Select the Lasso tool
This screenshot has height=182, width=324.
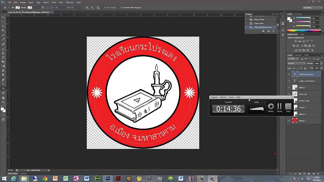click(3, 26)
